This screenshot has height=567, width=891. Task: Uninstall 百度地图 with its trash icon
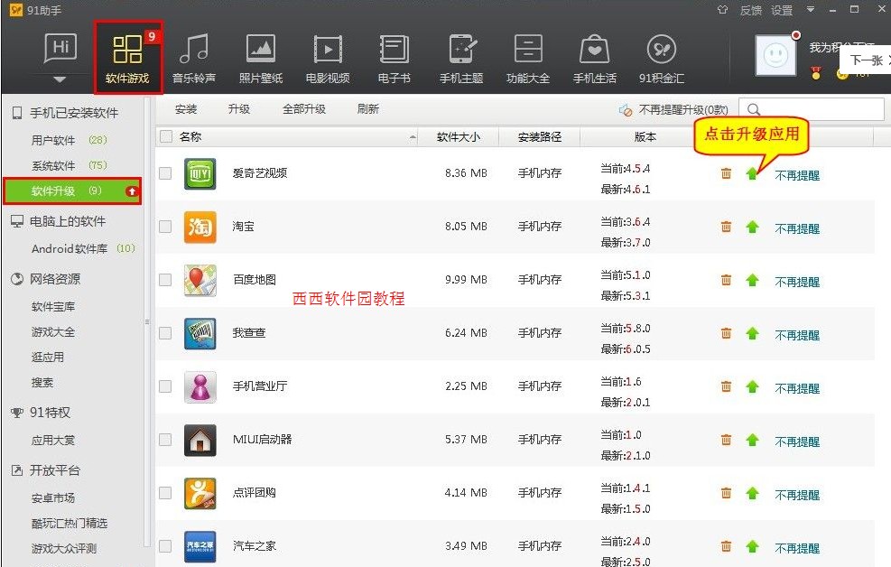click(726, 280)
